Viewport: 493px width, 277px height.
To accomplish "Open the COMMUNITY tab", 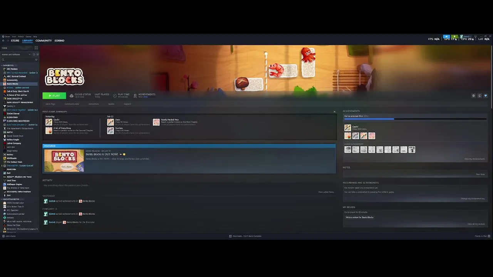I will (x=44, y=40).
